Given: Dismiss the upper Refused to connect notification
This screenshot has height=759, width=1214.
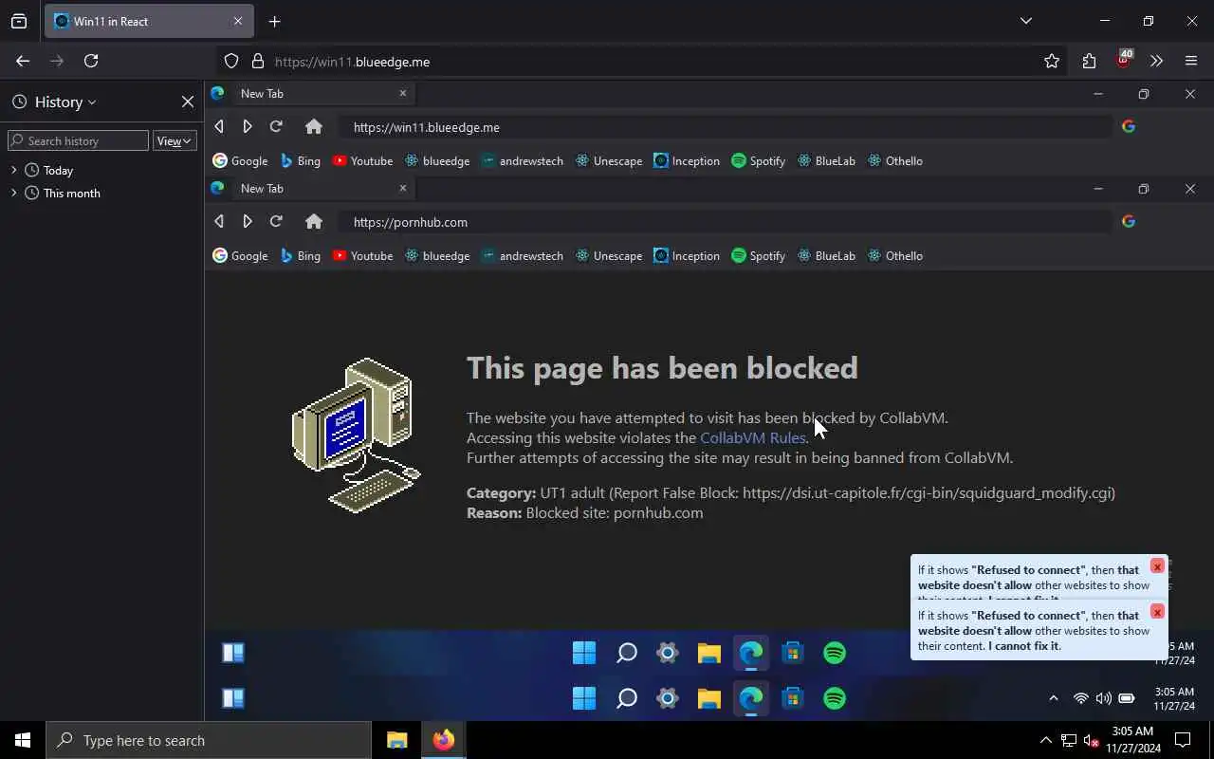Looking at the screenshot, I should [x=1157, y=566].
